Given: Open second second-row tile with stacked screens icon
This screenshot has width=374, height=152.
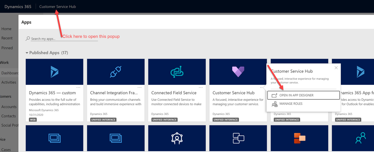Looking at the screenshot, I should [116, 139].
